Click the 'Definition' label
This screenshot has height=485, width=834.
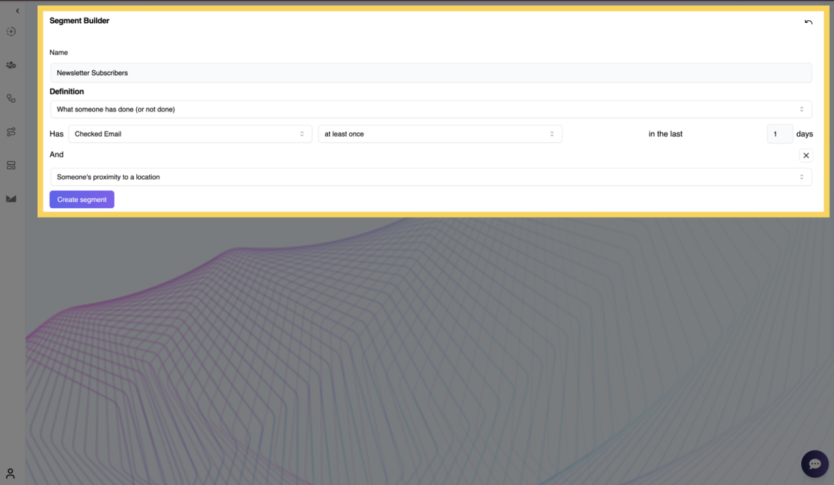pyautogui.click(x=66, y=92)
